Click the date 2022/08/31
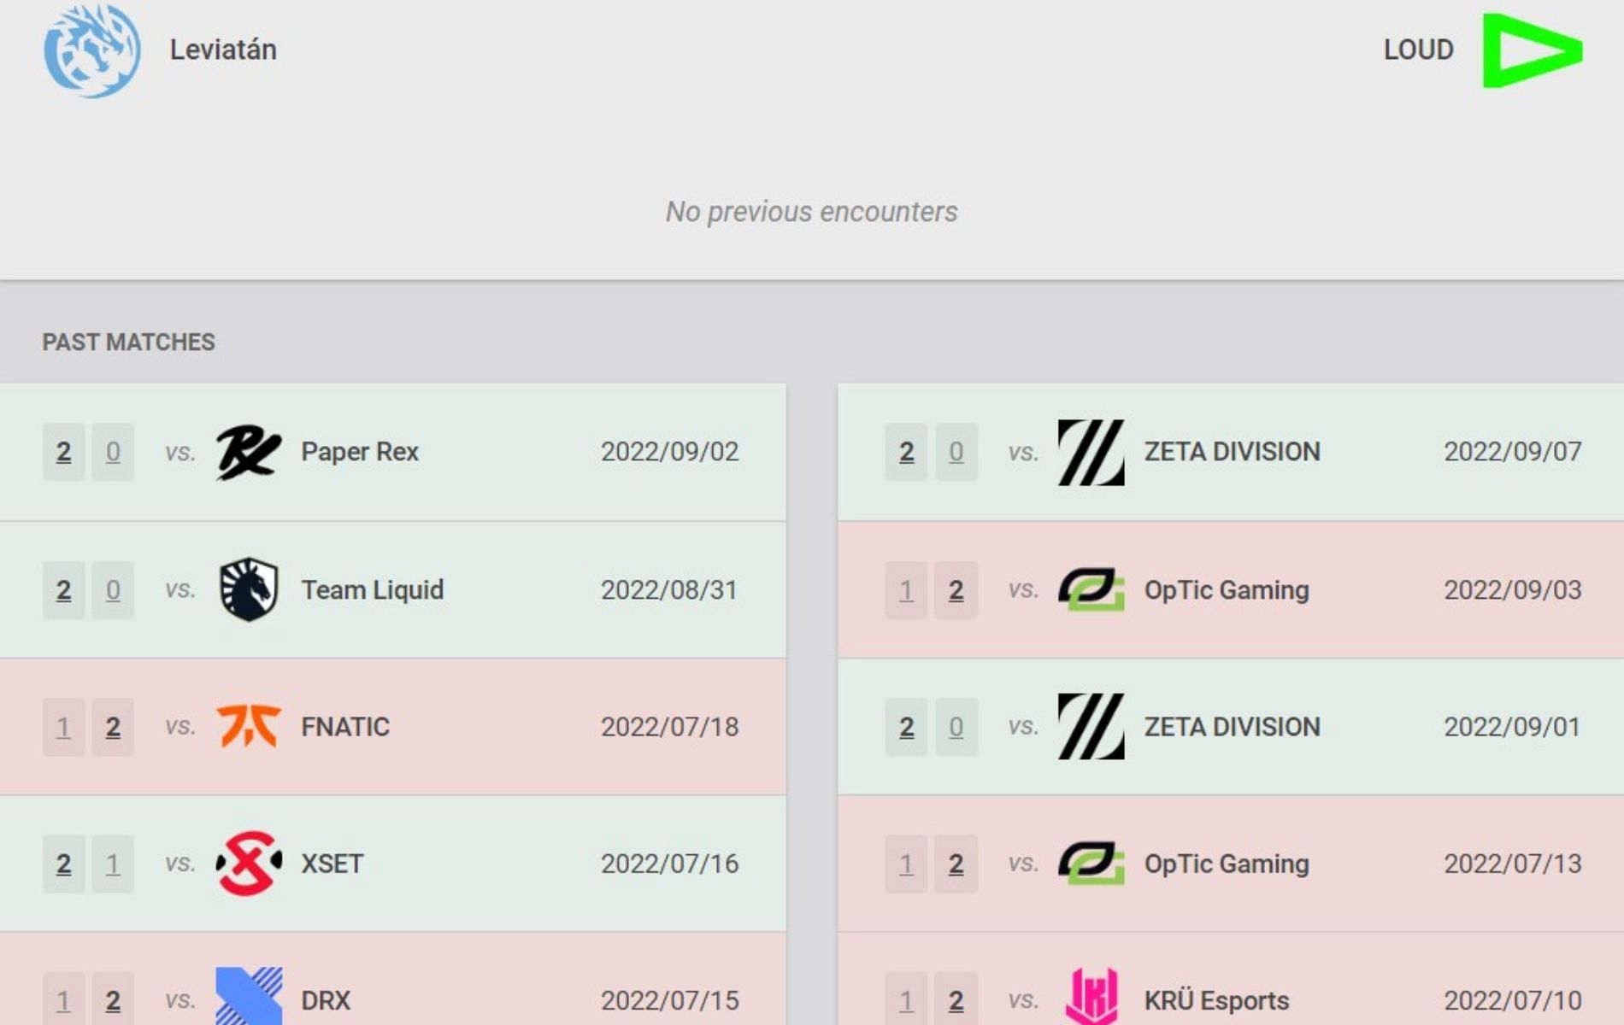This screenshot has height=1025, width=1624. tap(669, 590)
